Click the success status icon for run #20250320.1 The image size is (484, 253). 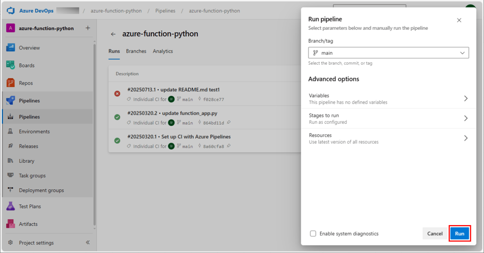[117, 141]
